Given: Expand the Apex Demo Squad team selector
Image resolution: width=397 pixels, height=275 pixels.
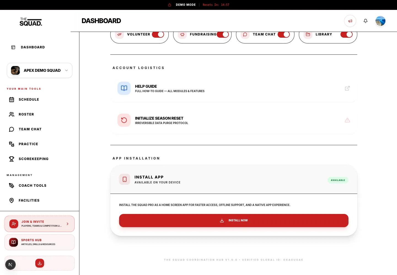Looking at the screenshot, I should coord(40,70).
